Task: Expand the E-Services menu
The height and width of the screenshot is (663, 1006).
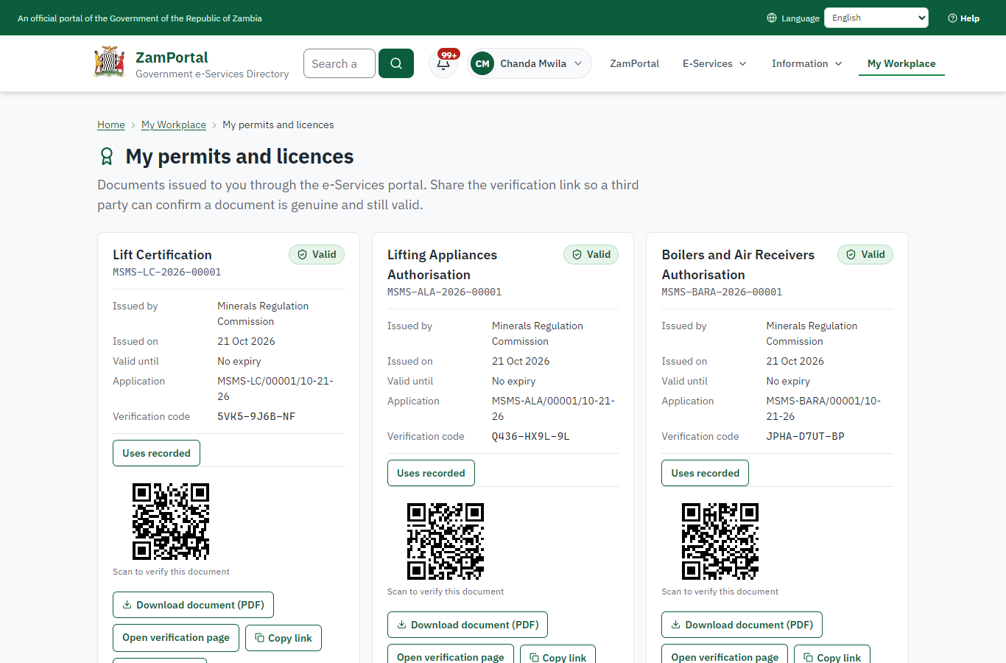Action: coord(714,63)
